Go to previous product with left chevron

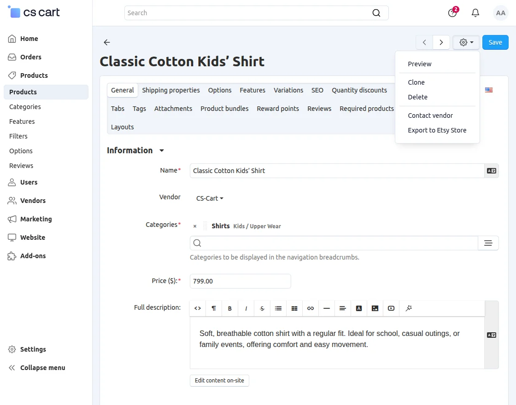(x=424, y=42)
